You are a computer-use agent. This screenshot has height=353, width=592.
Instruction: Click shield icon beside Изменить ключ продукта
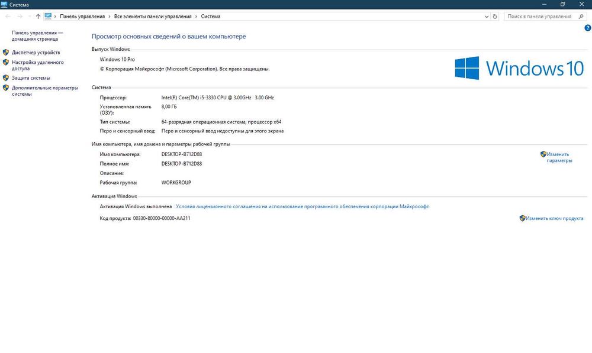pyautogui.click(x=523, y=218)
